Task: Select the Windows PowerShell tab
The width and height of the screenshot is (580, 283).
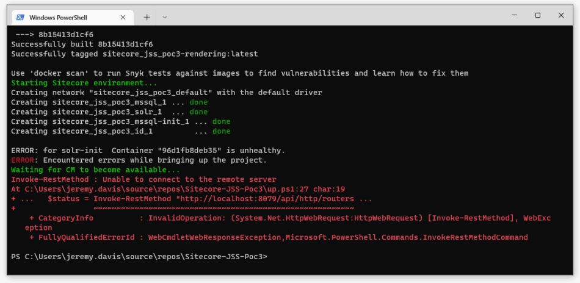Action: point(73,17)
